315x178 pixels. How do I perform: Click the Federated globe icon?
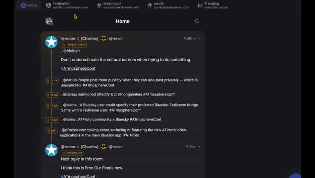(x=49, y=5)
